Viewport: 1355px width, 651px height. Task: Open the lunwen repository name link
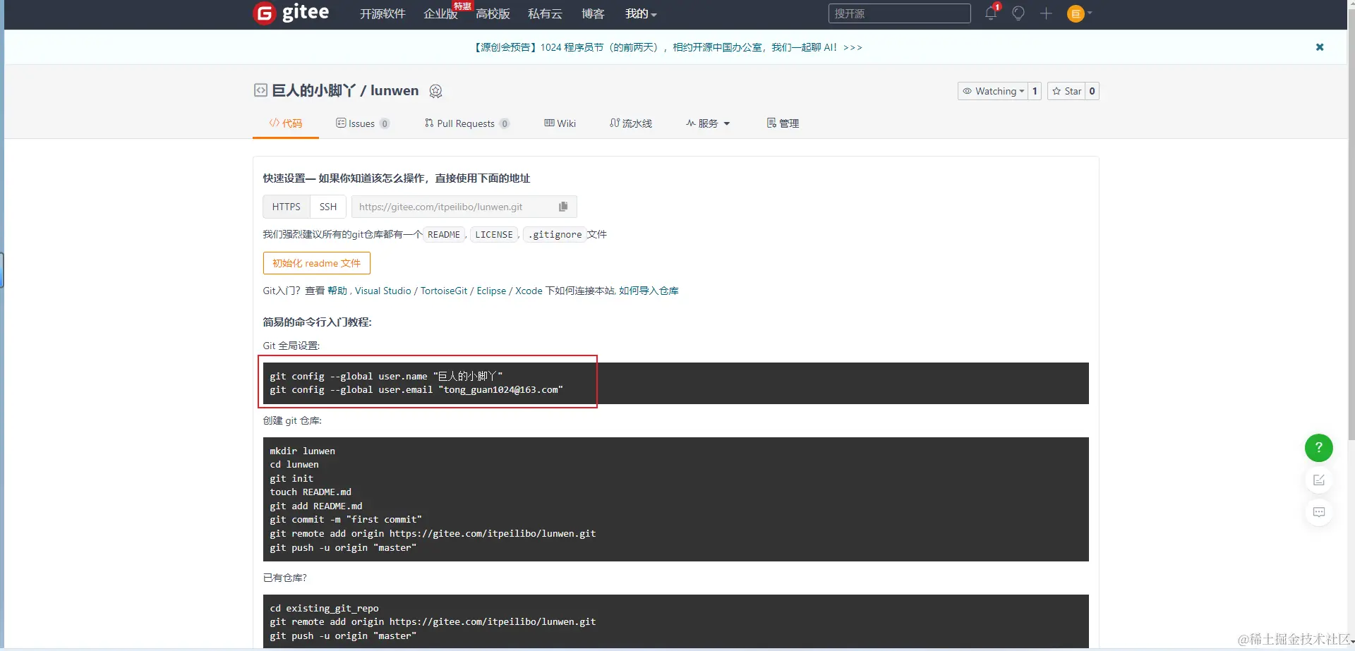click(x=395, y=90)
